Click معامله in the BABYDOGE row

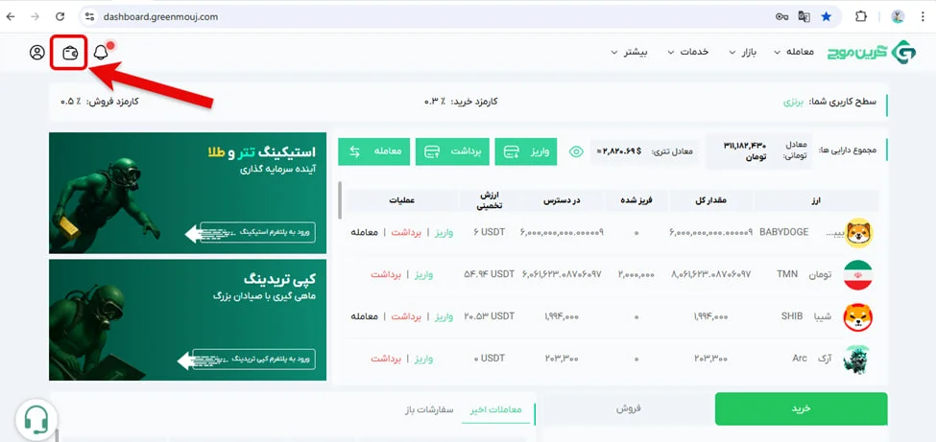364,233
